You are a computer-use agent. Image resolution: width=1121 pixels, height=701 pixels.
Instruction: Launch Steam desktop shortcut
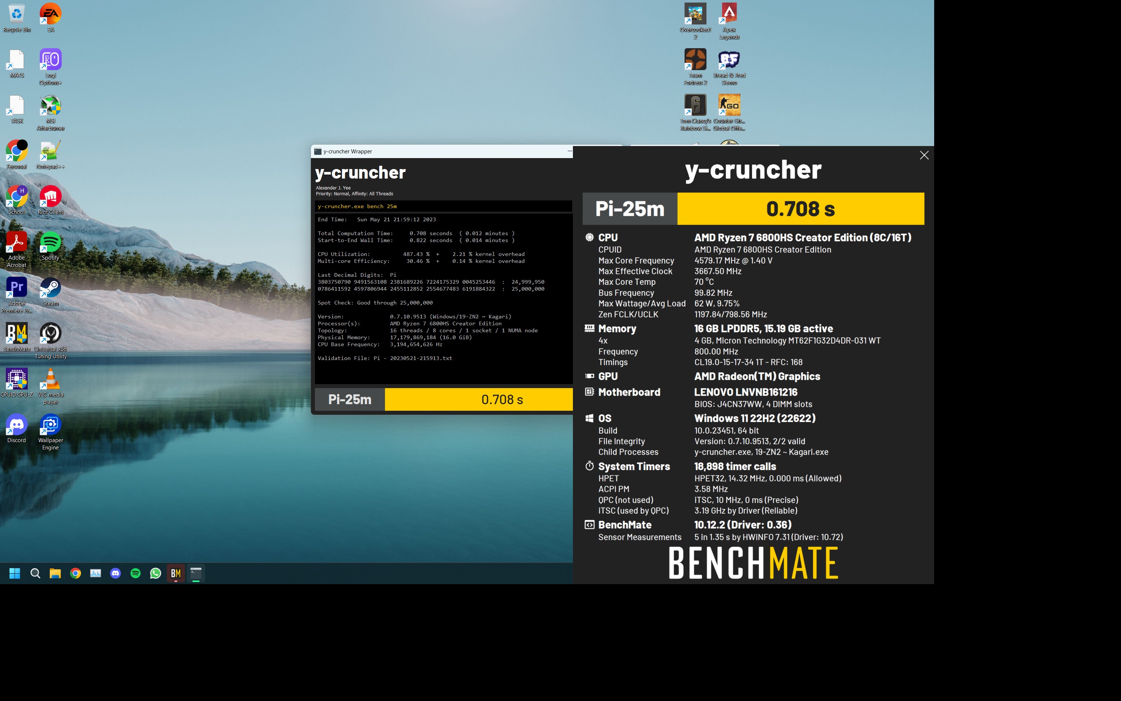50,292
